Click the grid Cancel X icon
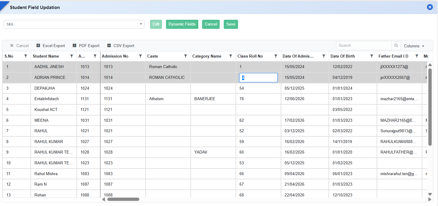This screenshot has width=438, height=206. 12,46
